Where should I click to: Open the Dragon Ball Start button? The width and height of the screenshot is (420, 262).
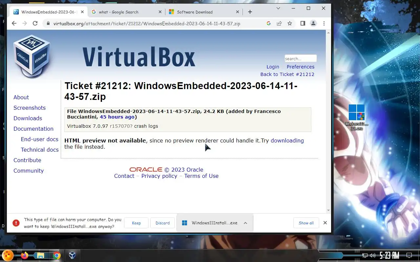pos(8,255)
